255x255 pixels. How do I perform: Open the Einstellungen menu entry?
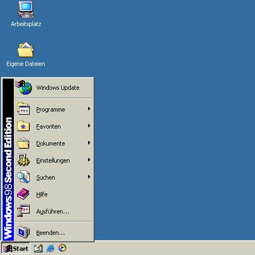click(x=54, y=160)
